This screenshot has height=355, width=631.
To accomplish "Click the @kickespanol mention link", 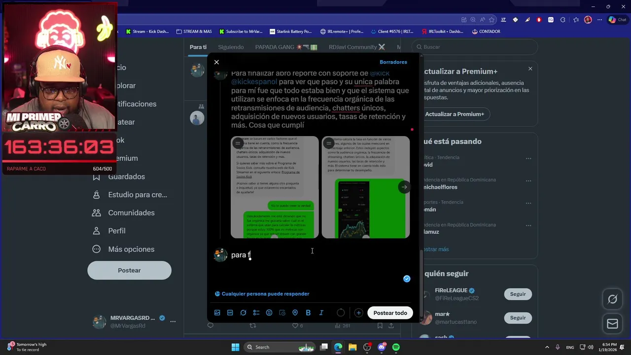I will (x=254, y=82).
